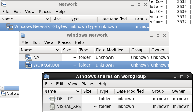Select the Windows Network entry name
This screenshot has width=193, height=112.
32,26
